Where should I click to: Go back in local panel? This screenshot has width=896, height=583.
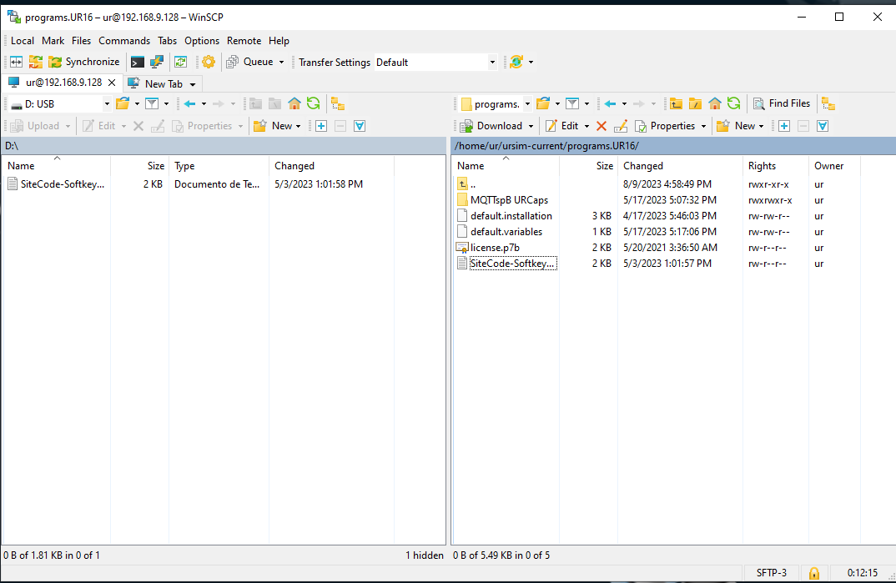point(189,103)
